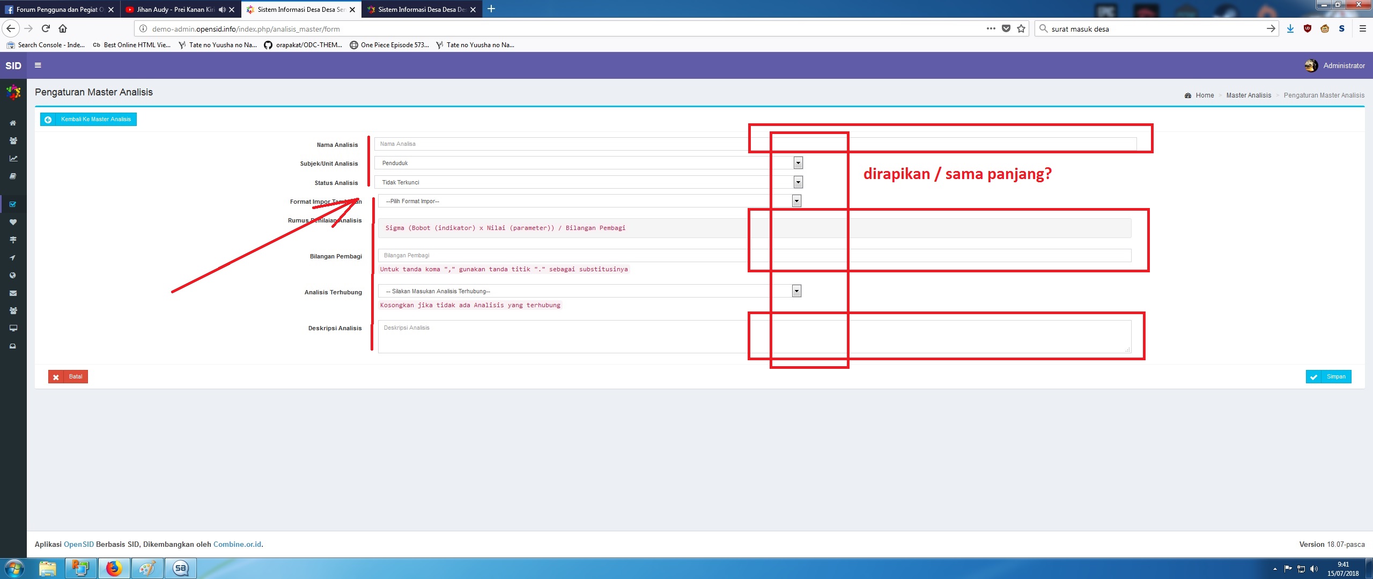Click Master Analisis in breadcrumb
The height and width of the screenshot is (579, 1373).
coord(1248,95)
